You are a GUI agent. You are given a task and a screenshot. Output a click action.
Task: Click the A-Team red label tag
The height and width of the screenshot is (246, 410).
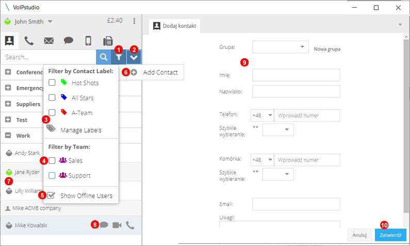click(64, 112)
